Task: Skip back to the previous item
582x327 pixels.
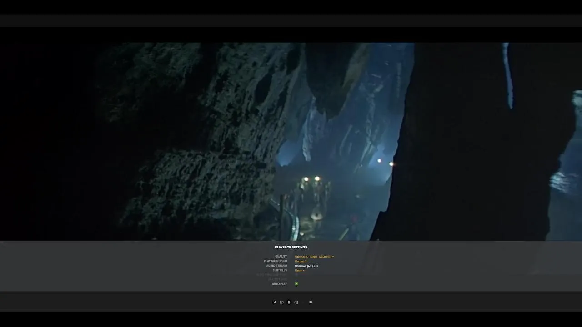Action: [274, 302]
